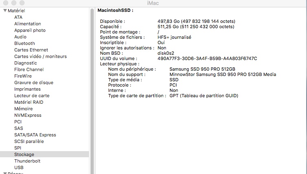Viewport: 307px width, 174px height.
Task: Click the GPT partition map value
Action: pyautogui.click(x=204, y=96)
